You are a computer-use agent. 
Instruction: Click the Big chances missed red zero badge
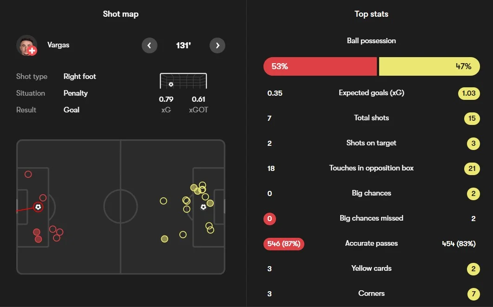tap(270, 219)
